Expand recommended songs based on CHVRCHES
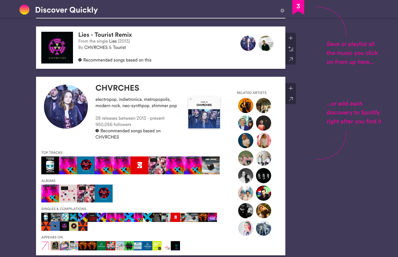The width and height of the screenshot is (398, 257). point(128,134)
